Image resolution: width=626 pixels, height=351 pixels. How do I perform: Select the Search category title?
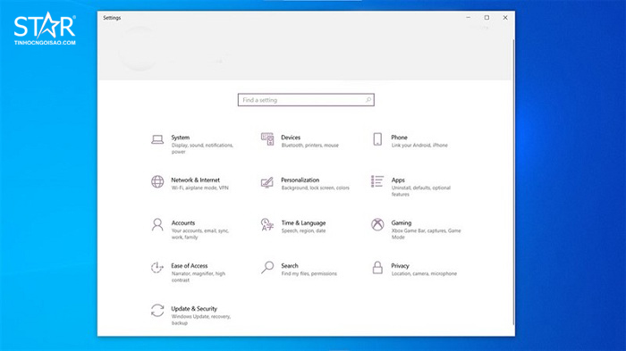pos(290,265)
